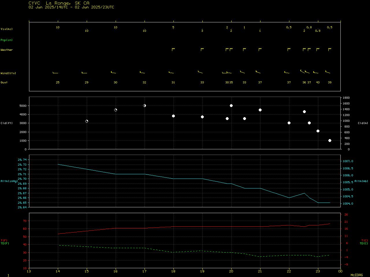Image resolution: width=370 pixels, height=277 pixels.
Task: Select the wind barb at 16 UTC
Action: point(113,72)
